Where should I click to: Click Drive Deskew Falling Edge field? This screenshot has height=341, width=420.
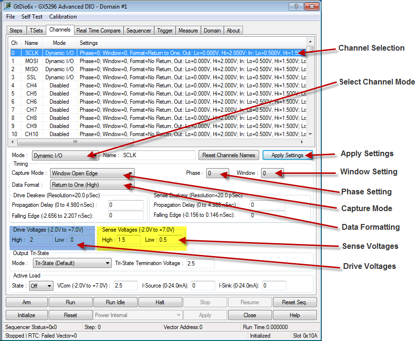pyautogui.click(x=126, y=215)
